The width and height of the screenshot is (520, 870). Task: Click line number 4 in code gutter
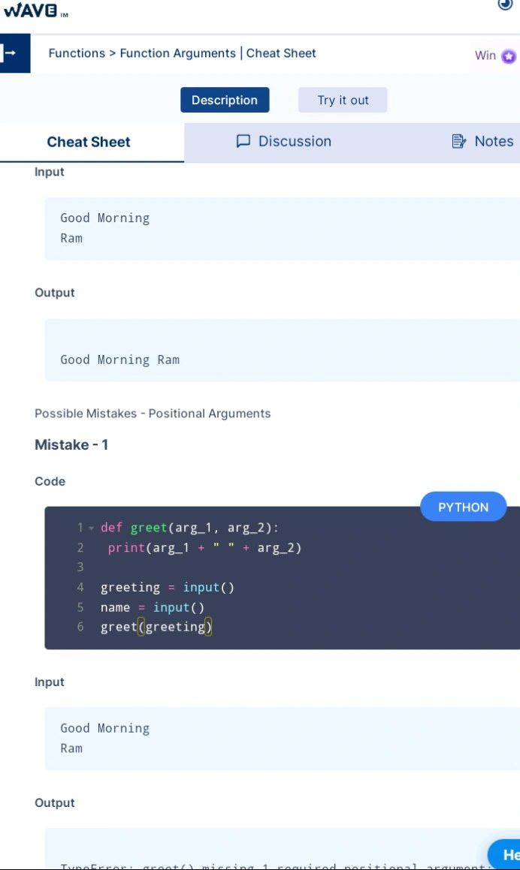(80, 588)
